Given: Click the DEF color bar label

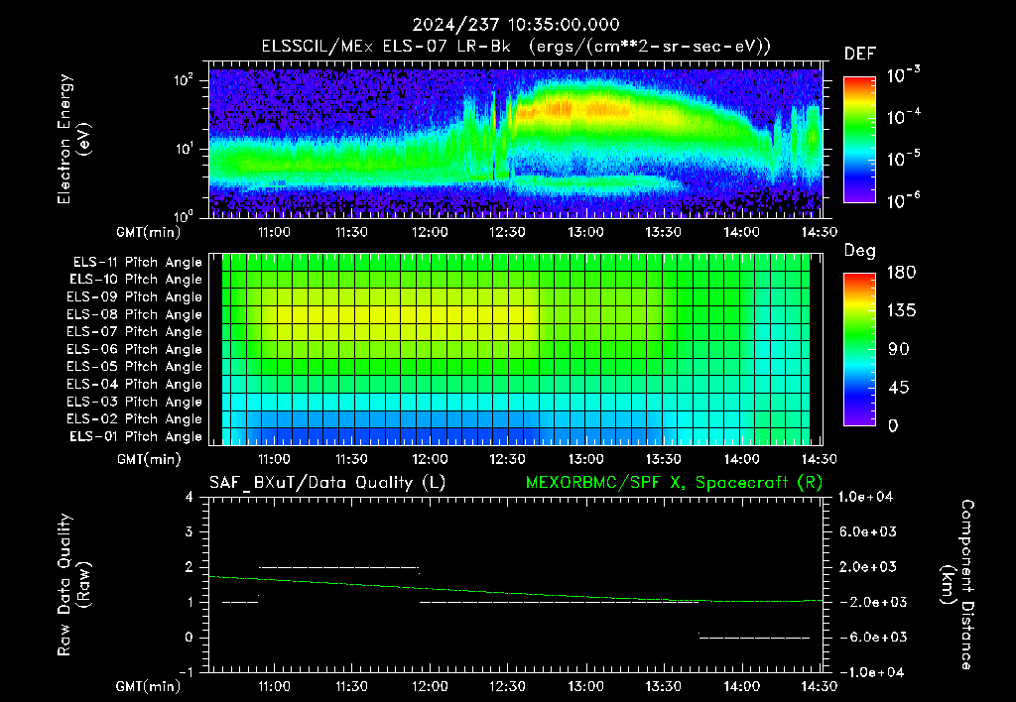Looking at the screenshot, I should tap(860, 55).
